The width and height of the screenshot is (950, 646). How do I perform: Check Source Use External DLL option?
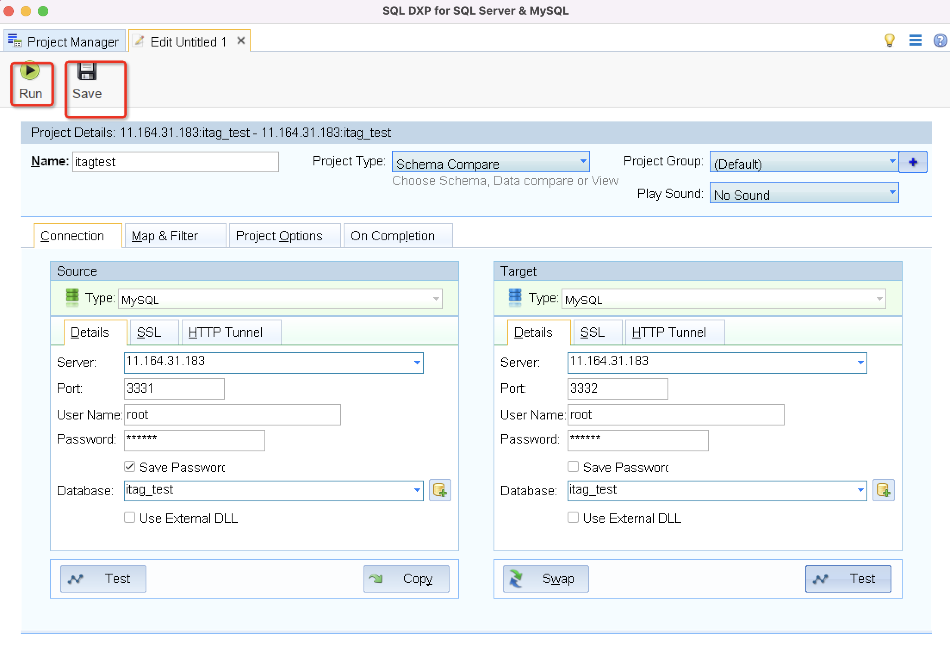(x=130, y=517)
